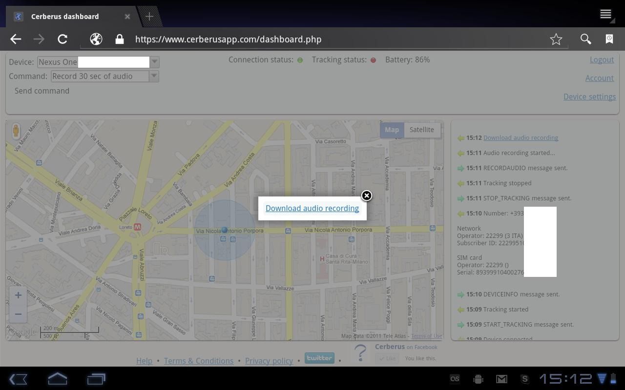This screenshot has width=625, height=390.
Task: Click Download audio recording in popup
Action: click(312, 208)
